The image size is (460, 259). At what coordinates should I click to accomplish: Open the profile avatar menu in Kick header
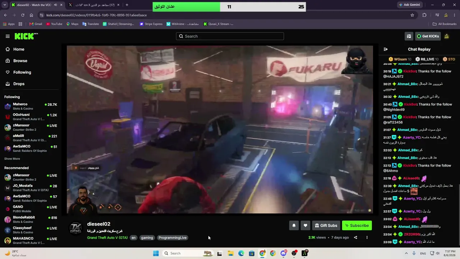pos(447,36)
